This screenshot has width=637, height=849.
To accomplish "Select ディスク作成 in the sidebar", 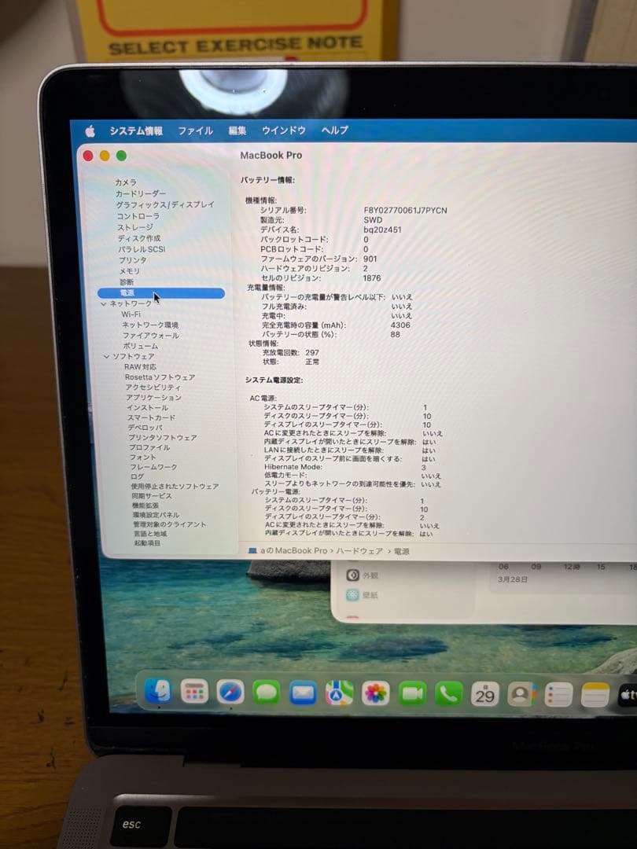I will tap(139, 238).
